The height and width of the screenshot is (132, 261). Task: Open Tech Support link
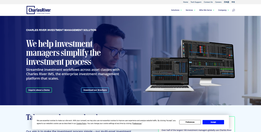coord(196,2)
